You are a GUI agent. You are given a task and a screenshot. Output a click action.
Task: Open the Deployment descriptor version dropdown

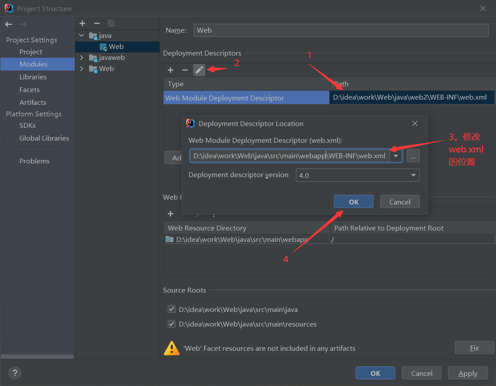(x=413, y=175)
